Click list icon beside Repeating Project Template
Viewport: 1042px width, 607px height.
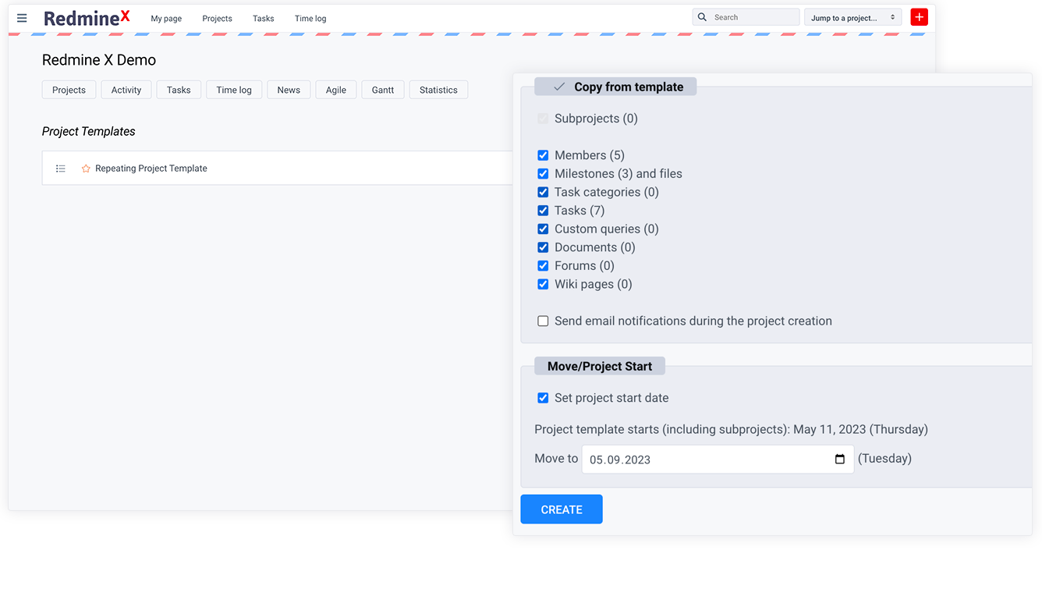(61, 169)
